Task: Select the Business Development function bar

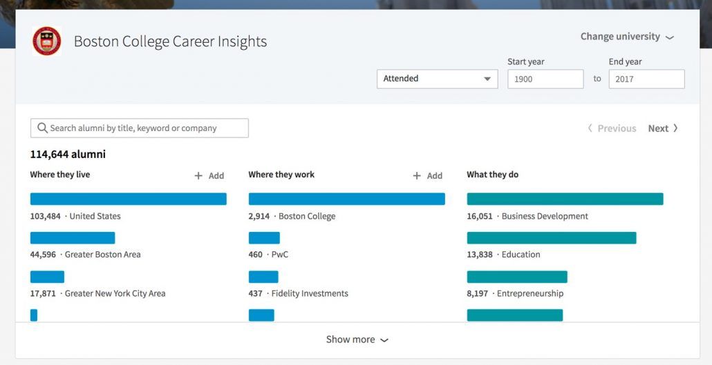Action: 565,199
